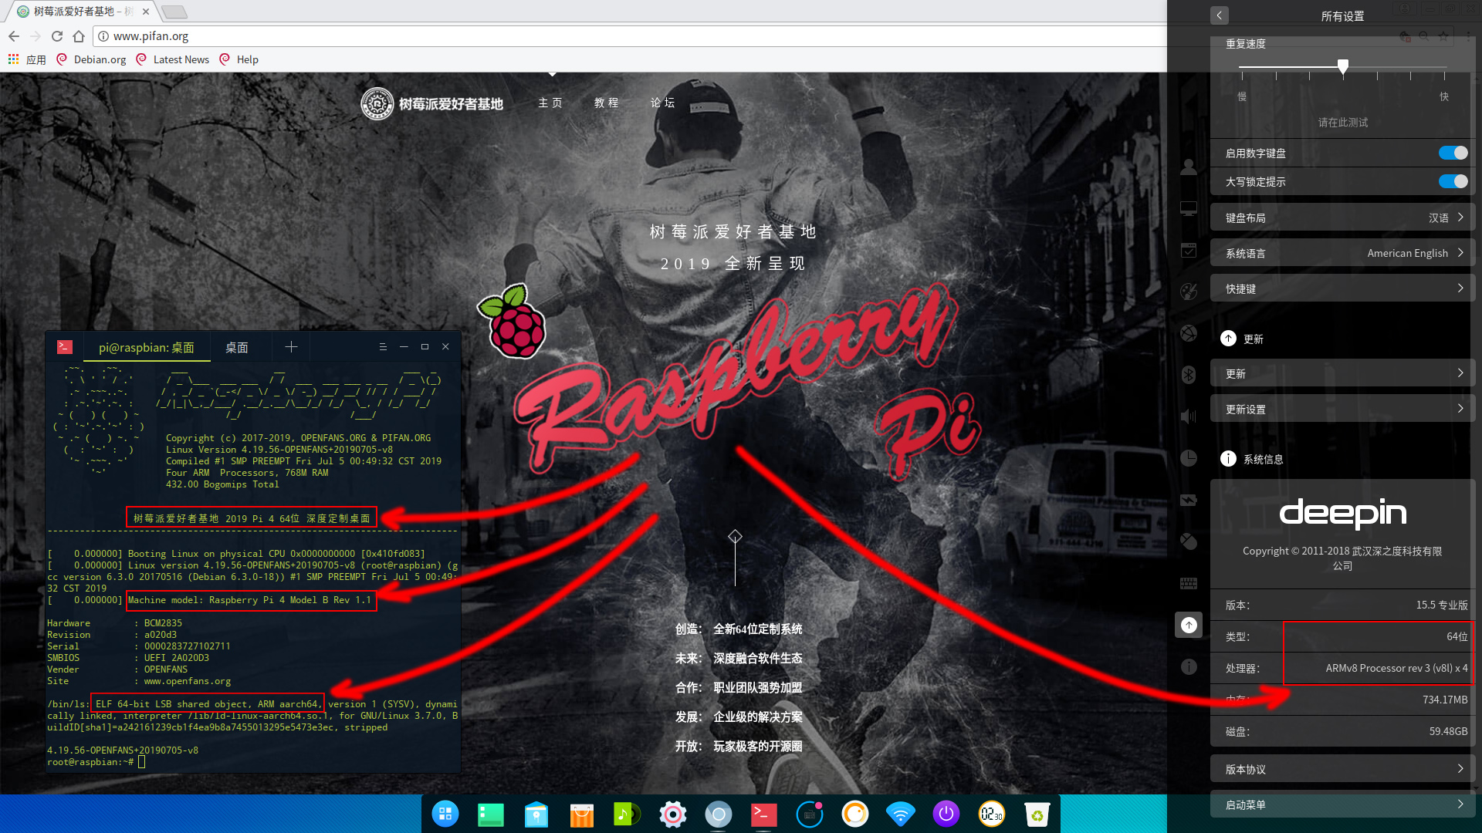Toggle the 启用数字键盘 switch on

coord(1451,153)
